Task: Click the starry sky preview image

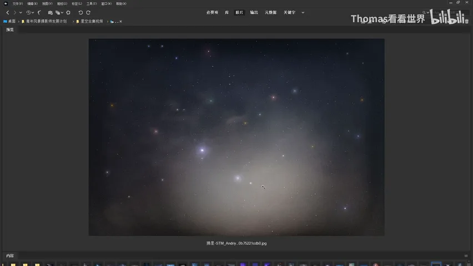Action: pos(236,137)
